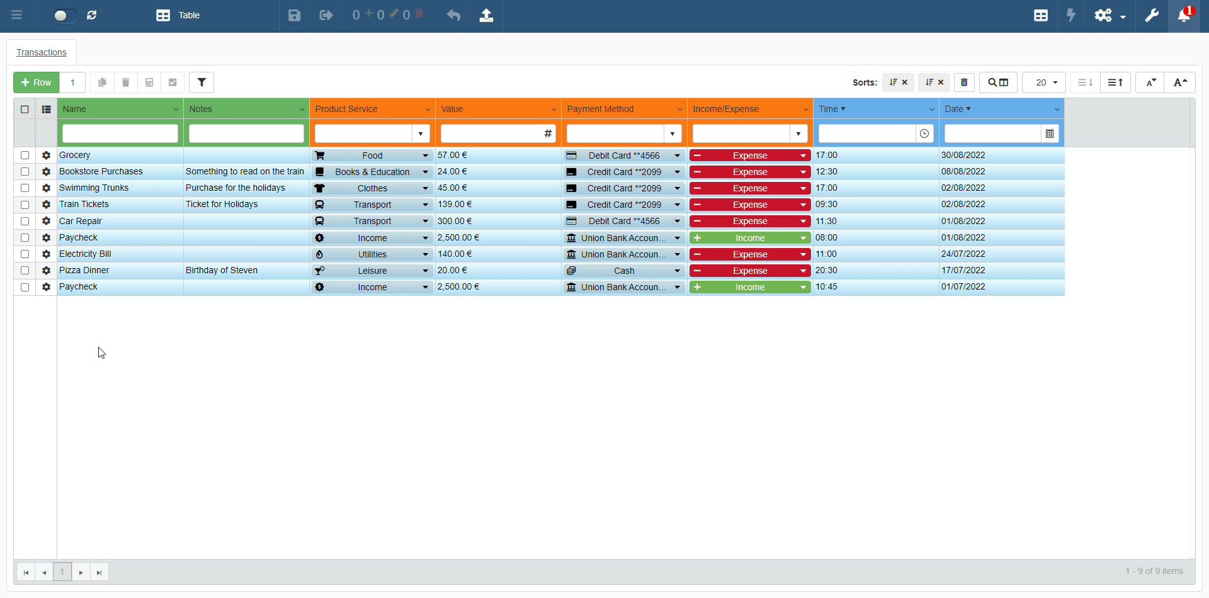Check the select-all checkbox in header
Screen dimensions: 1209x598
click(25, 110)
